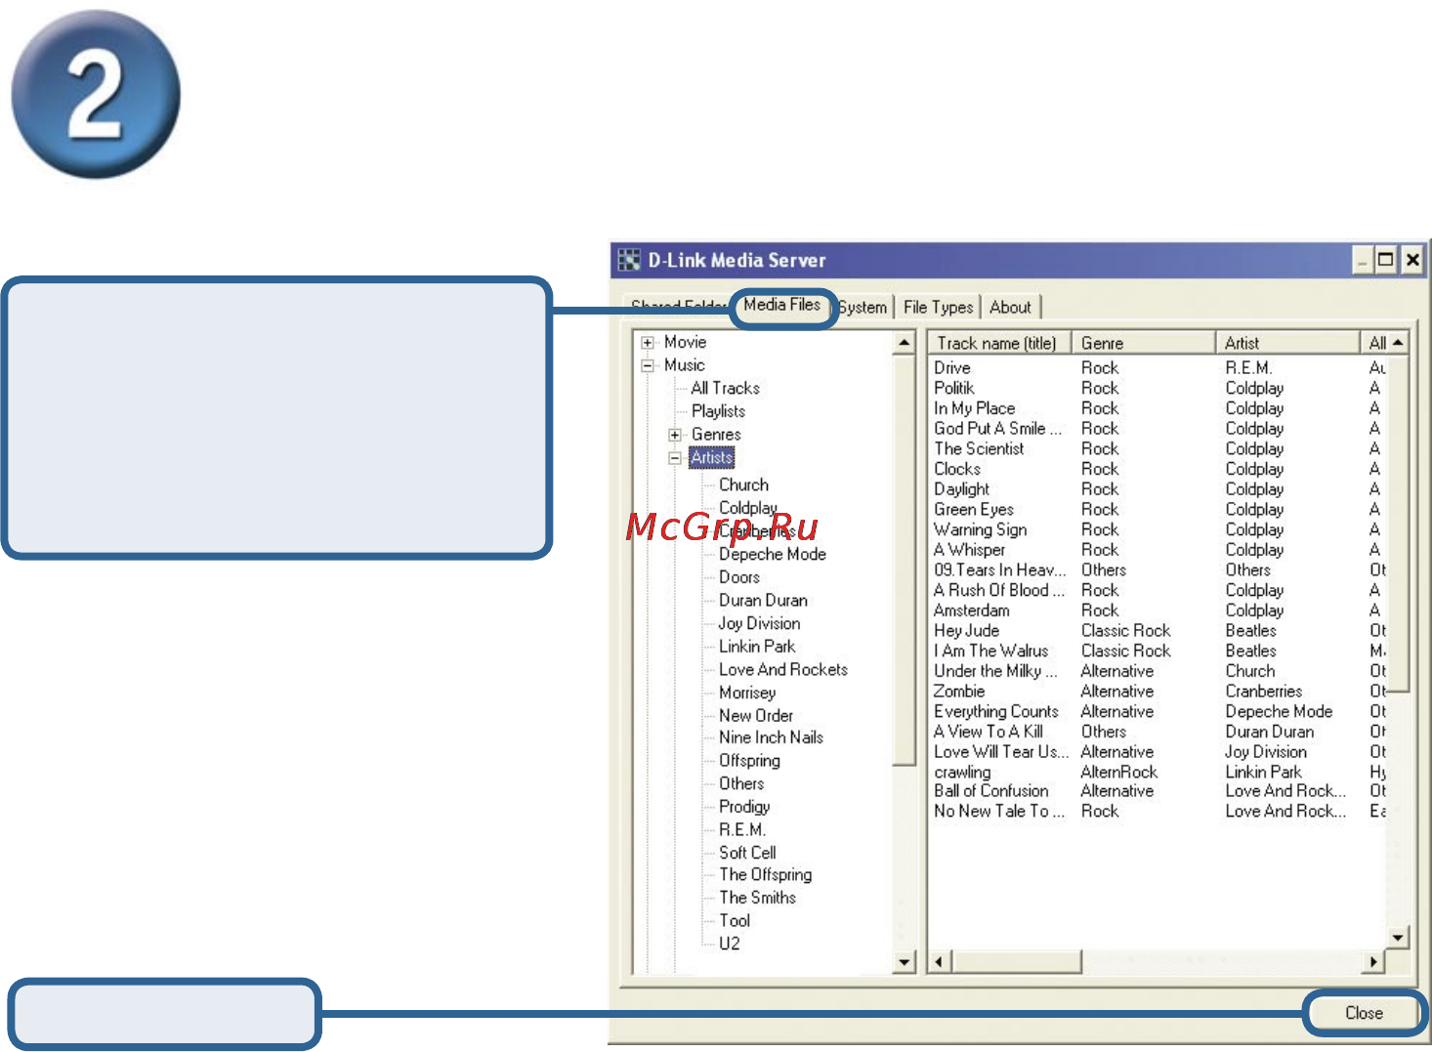Screen dimensions: 1432x1052
Task: Expand the Movie tree node
Action: [648, 343]
